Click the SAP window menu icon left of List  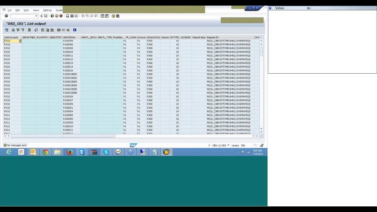tap(4, 10)
